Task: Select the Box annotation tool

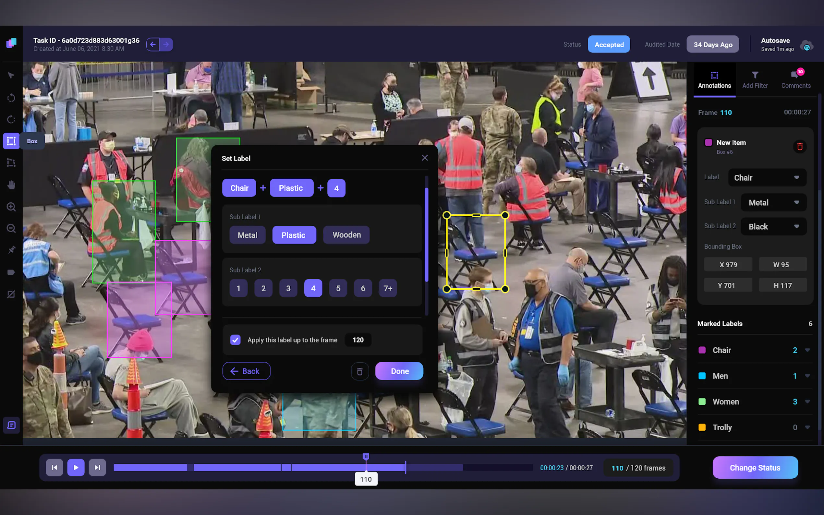Action: point(11,141)
